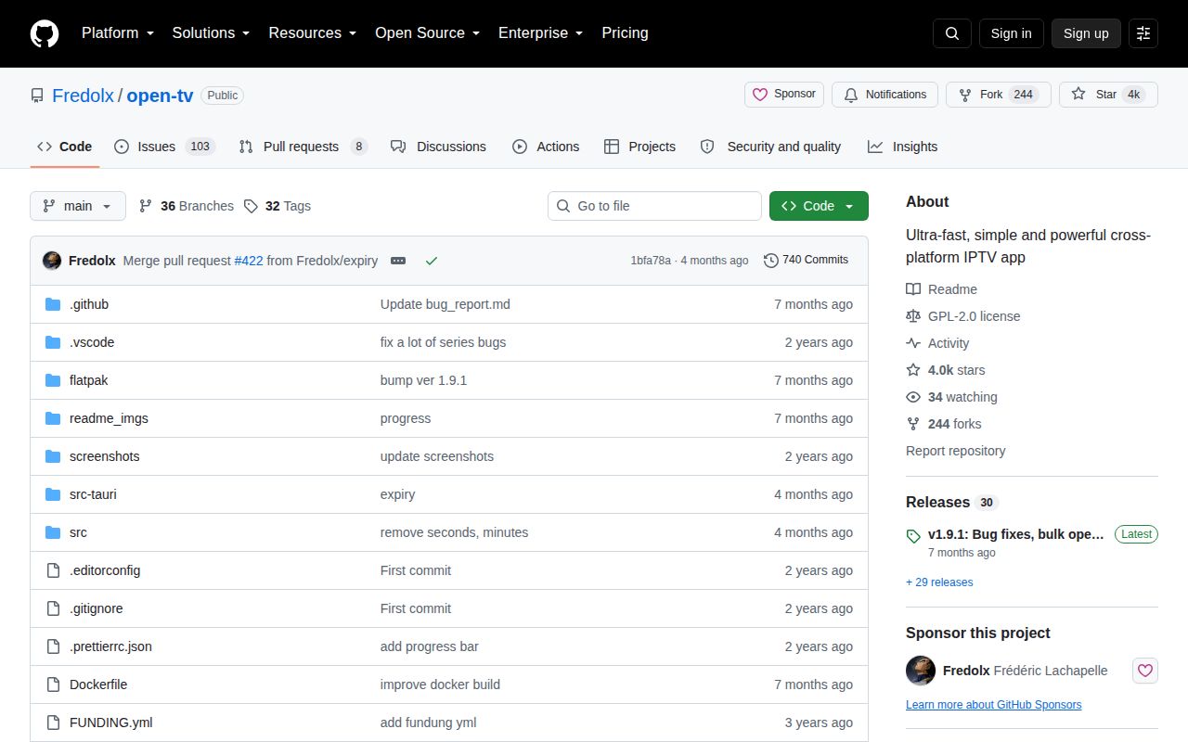
Task: Expand the Enterprise menu
Action: (x=541, y=32)
